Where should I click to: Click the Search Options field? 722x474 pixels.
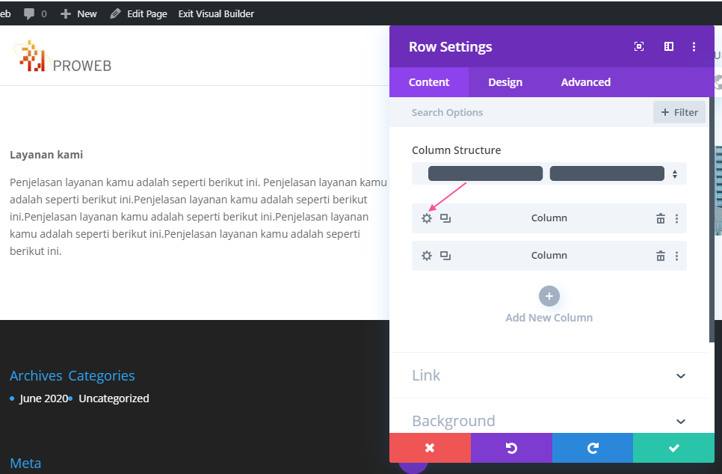[520, 112]
